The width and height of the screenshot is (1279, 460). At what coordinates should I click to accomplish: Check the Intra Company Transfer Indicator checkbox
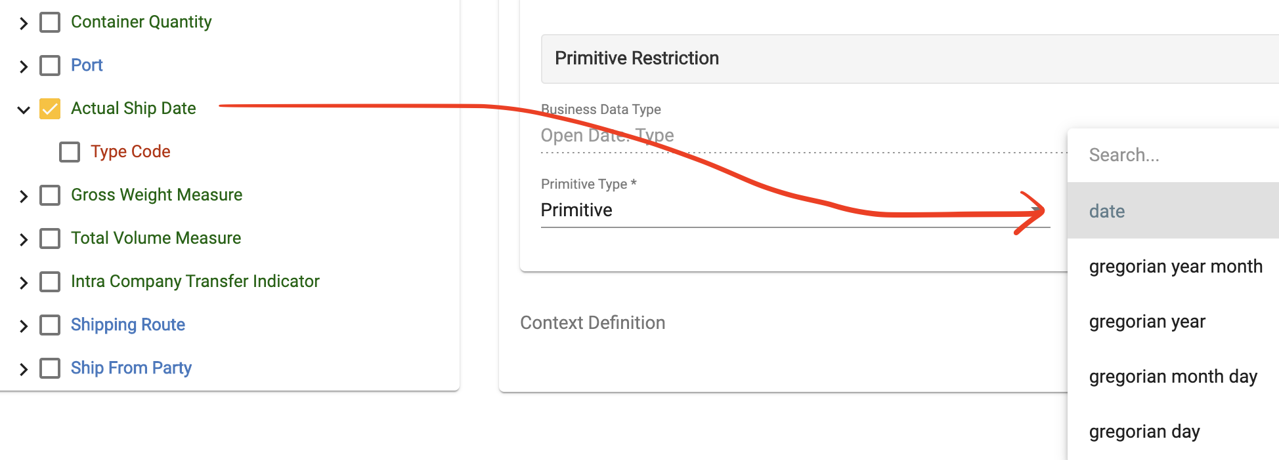click(49, 282)
